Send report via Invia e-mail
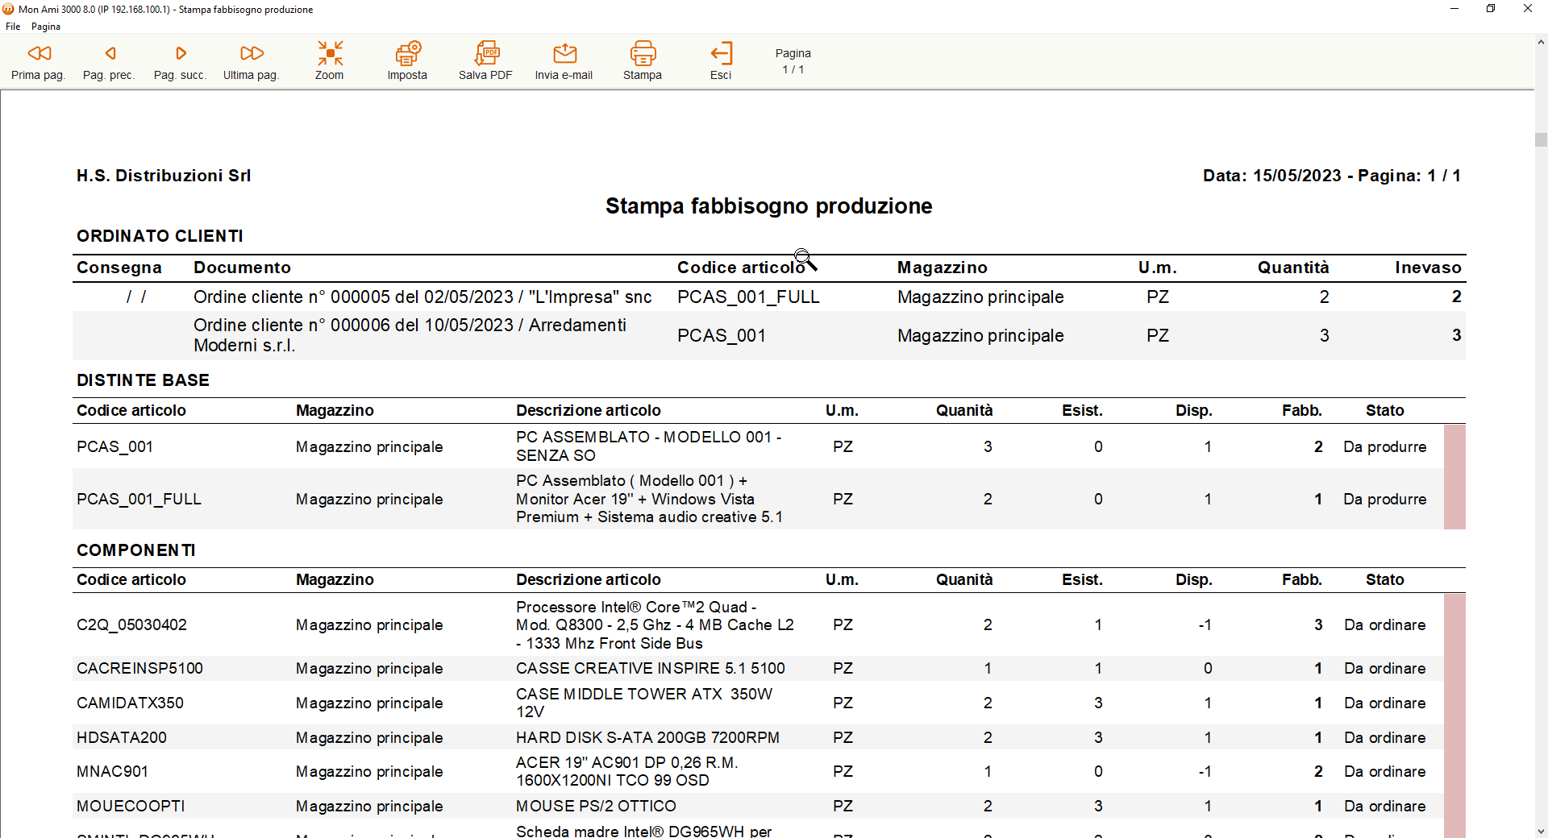 coord(564,61)
